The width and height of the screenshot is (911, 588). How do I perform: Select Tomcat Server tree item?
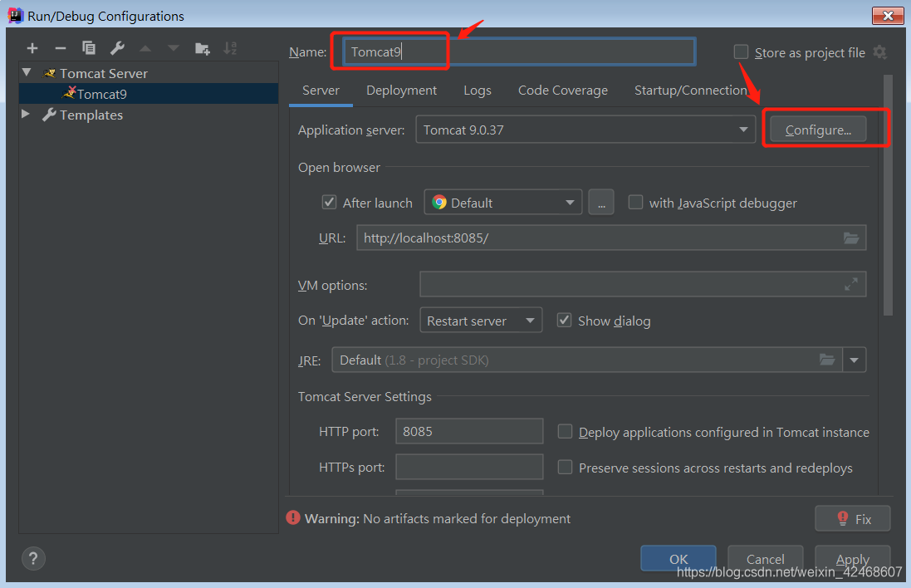(x=104, y=73)
